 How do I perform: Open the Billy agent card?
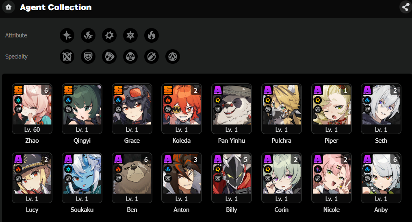point(232,178)
